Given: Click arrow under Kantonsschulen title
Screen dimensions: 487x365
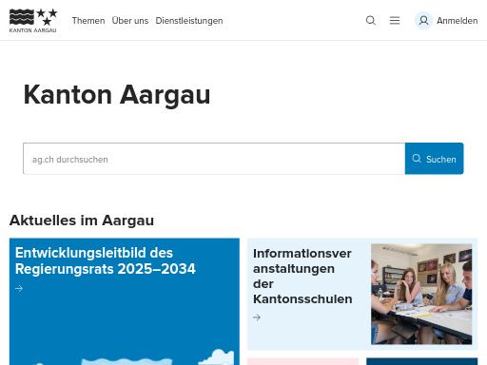Looking at the screenshot, I should point(257,317).
